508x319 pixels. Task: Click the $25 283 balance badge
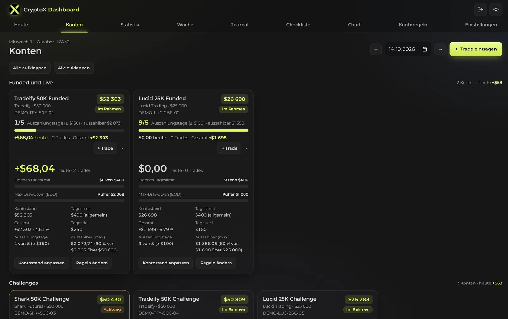(x=359, y=299)
